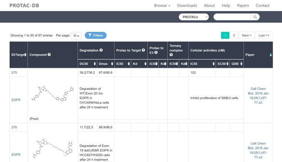The width and height of the screenshot is (282, 162).
Task: Click the blue Filters button
Action: 96,36
